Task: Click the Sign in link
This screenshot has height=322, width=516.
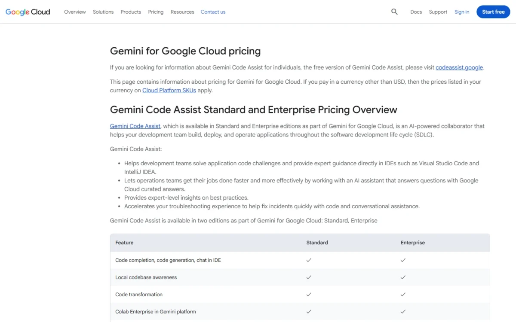Action: (462, 12)
